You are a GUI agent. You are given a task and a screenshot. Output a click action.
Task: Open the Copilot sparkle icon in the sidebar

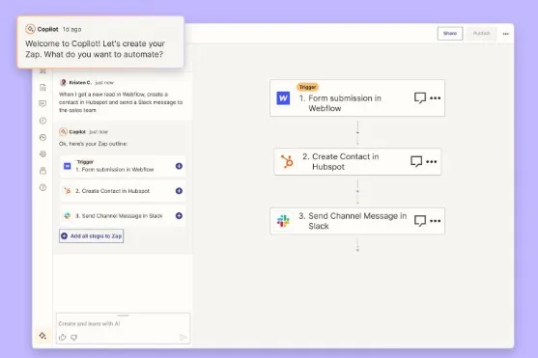(42, 336)
